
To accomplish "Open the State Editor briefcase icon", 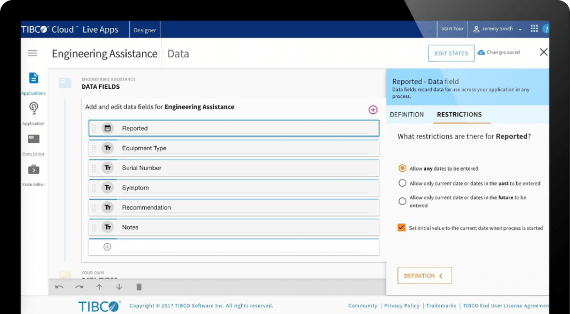I will [x=33, y=170].
